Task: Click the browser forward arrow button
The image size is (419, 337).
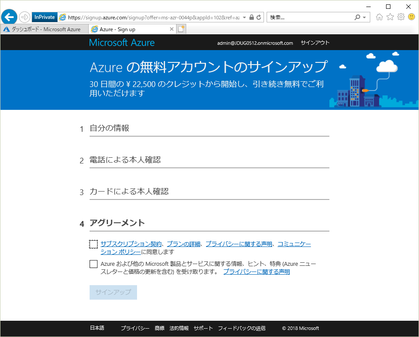Action: tap(25, 18)
